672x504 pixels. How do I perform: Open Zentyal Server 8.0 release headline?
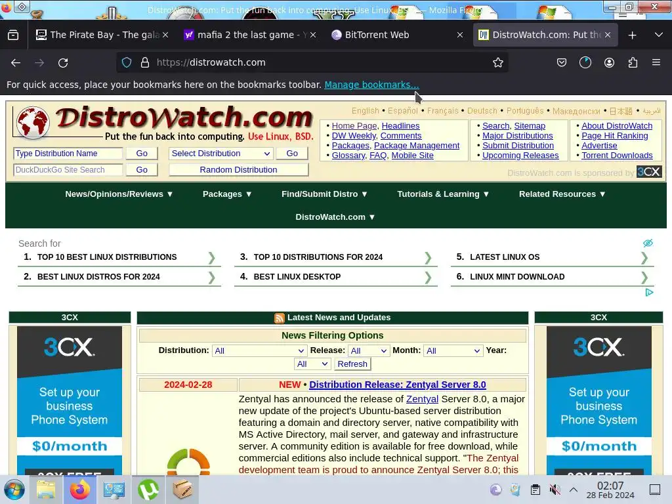click(x=397, y=385)
